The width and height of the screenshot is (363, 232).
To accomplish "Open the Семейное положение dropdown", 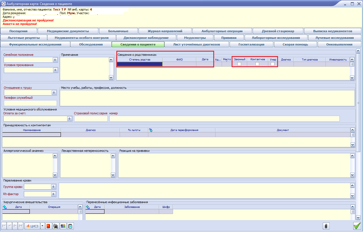I will coord(55,60).
